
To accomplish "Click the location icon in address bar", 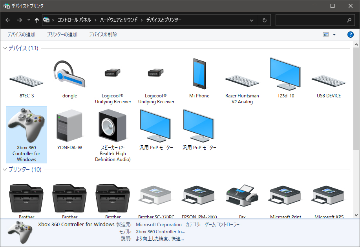I will coord(47,20).
